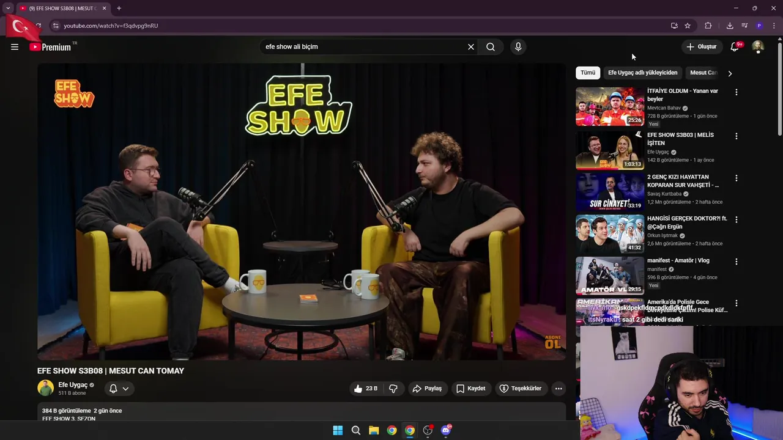Click the Paylaş share button
The image size is (783, 440).
[427, 389]
